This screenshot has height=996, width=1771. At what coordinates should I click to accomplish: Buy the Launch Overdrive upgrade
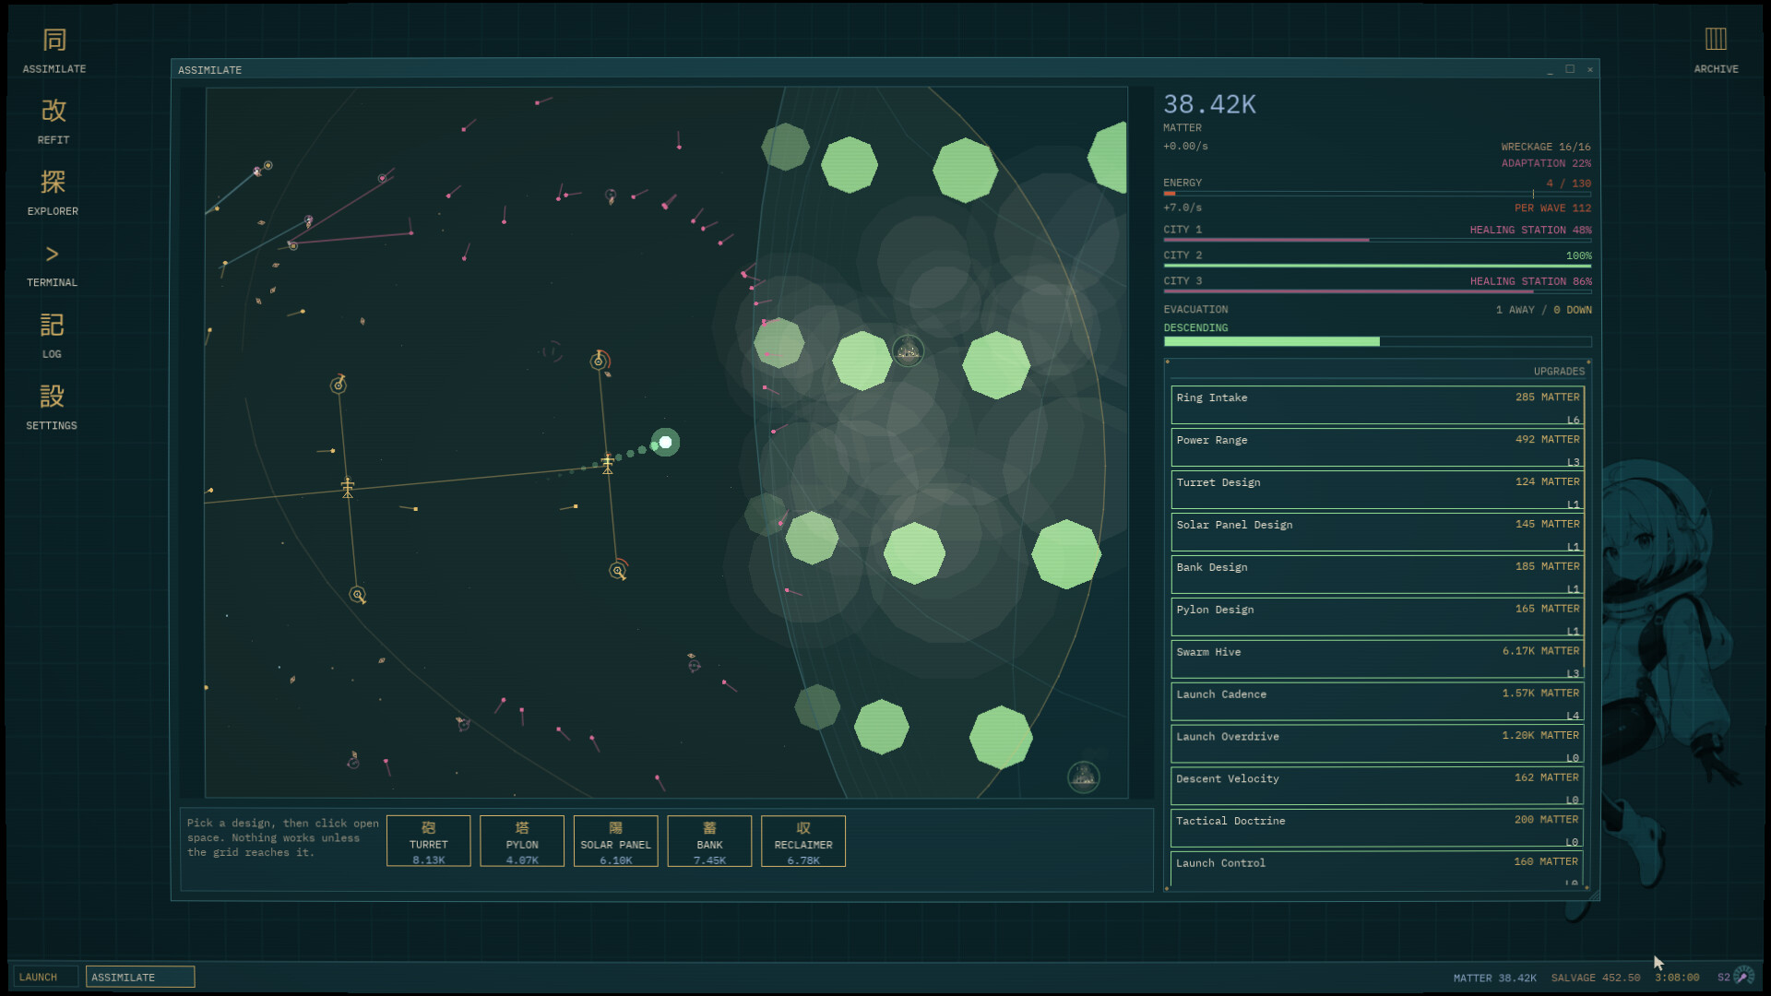tap(1377, 744)
